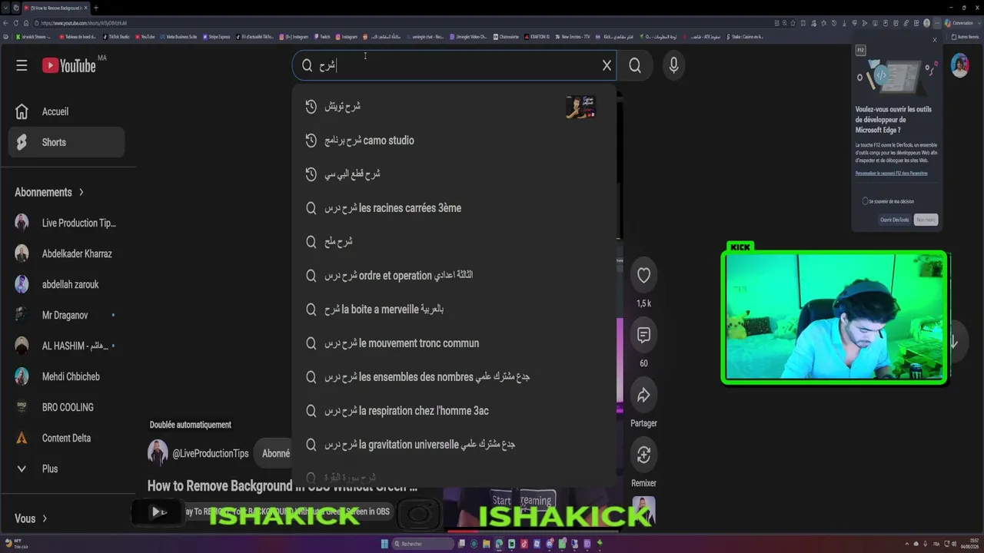Screen dimensions: 984x553
Task: Open File Explorer from the taskbar
Action: 487,544
